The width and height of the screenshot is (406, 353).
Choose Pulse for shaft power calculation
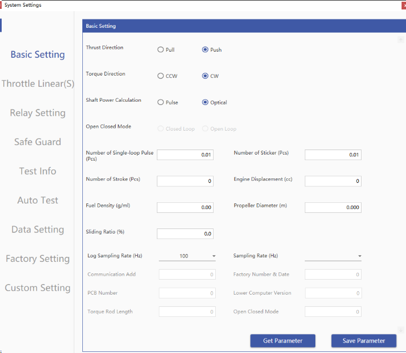tap(161, 102)
